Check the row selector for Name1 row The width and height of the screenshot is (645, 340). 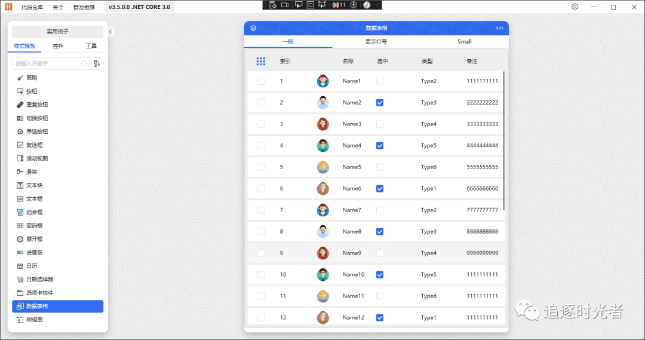pyautogui.click(x=261, y=81)
